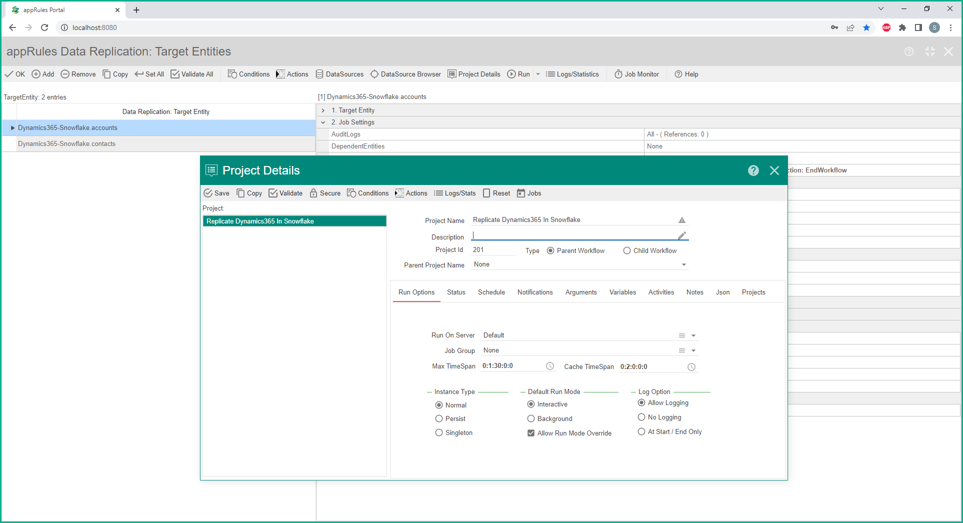This screenshot has height=523, width=963.
Task: Click Reset in the Project Details toolbar
Action: tap(496, 193)
